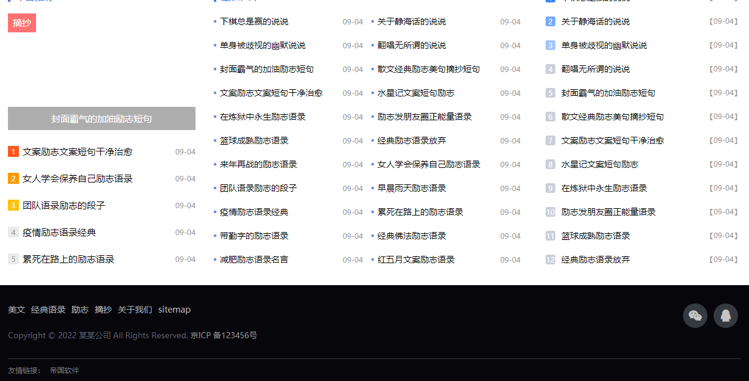Visit the 帝国软件 friendly link
749x381 pixels.
tap(64, 370)
